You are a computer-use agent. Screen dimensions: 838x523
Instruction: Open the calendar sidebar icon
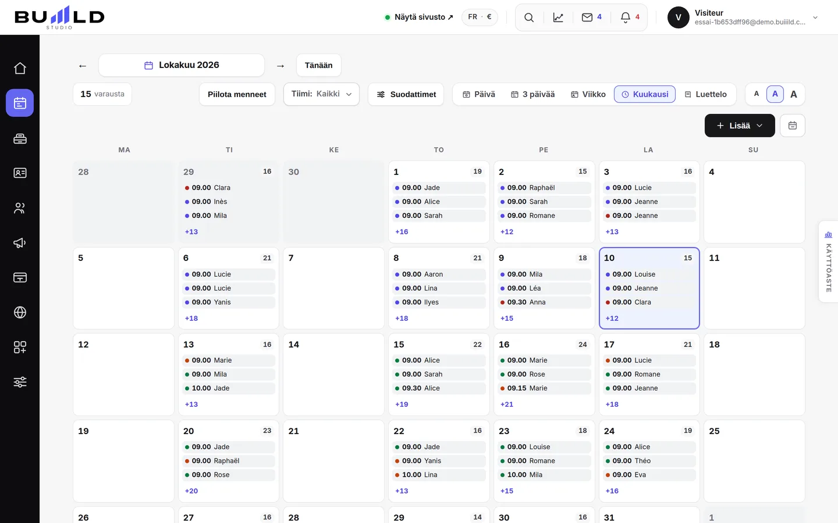coord(20,103)
